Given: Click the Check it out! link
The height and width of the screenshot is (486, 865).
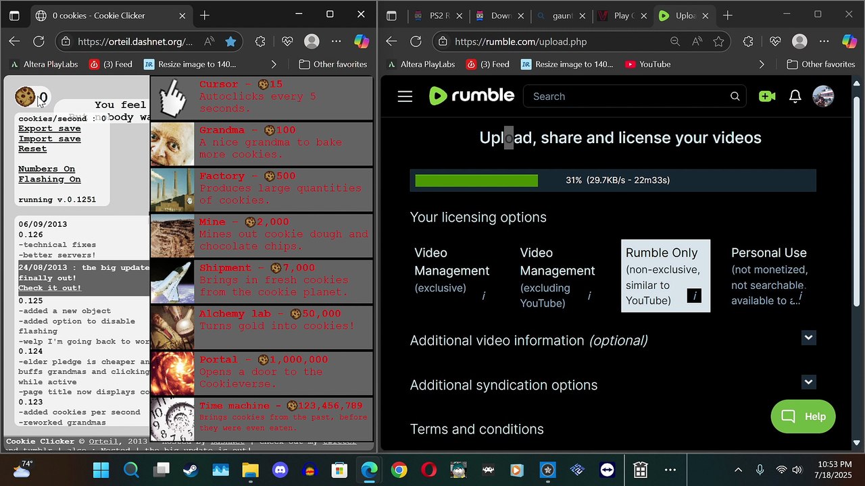Looking at the screenshot, I should tap(50, 288).
